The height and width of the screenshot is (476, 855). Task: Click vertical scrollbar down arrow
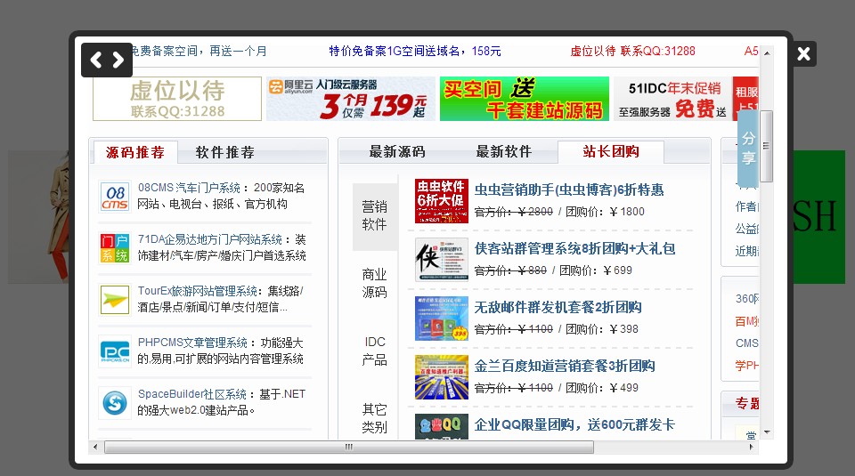(767, 432)
